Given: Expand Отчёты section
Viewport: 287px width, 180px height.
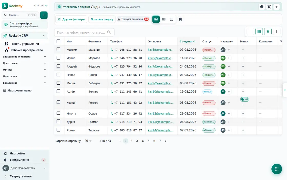Looking at the screenshot, I should [24, 70].
